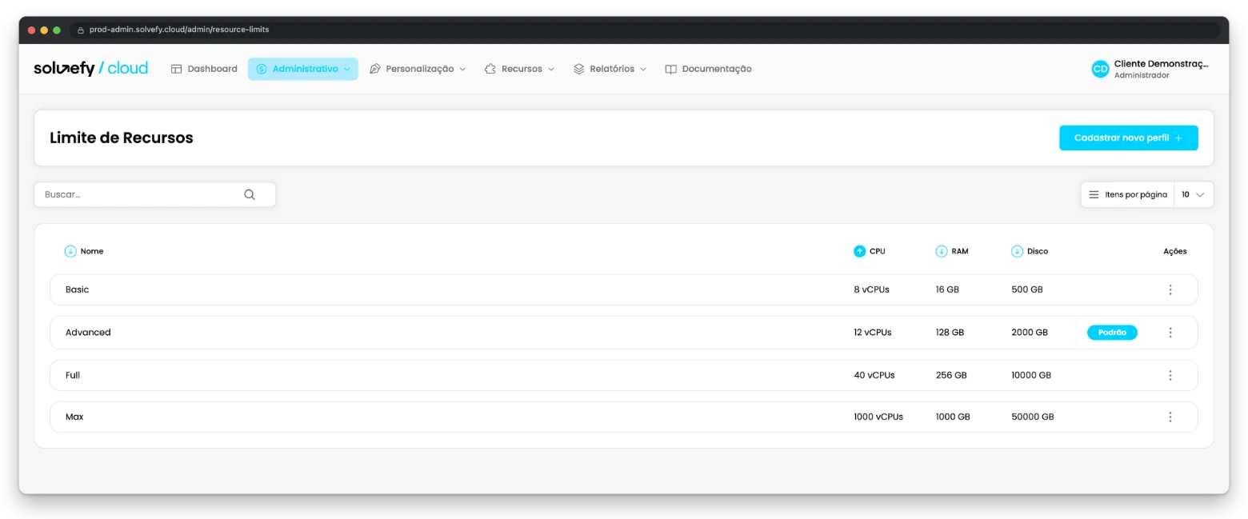
Task: Select the Full profile name
Action: point(73,375)
